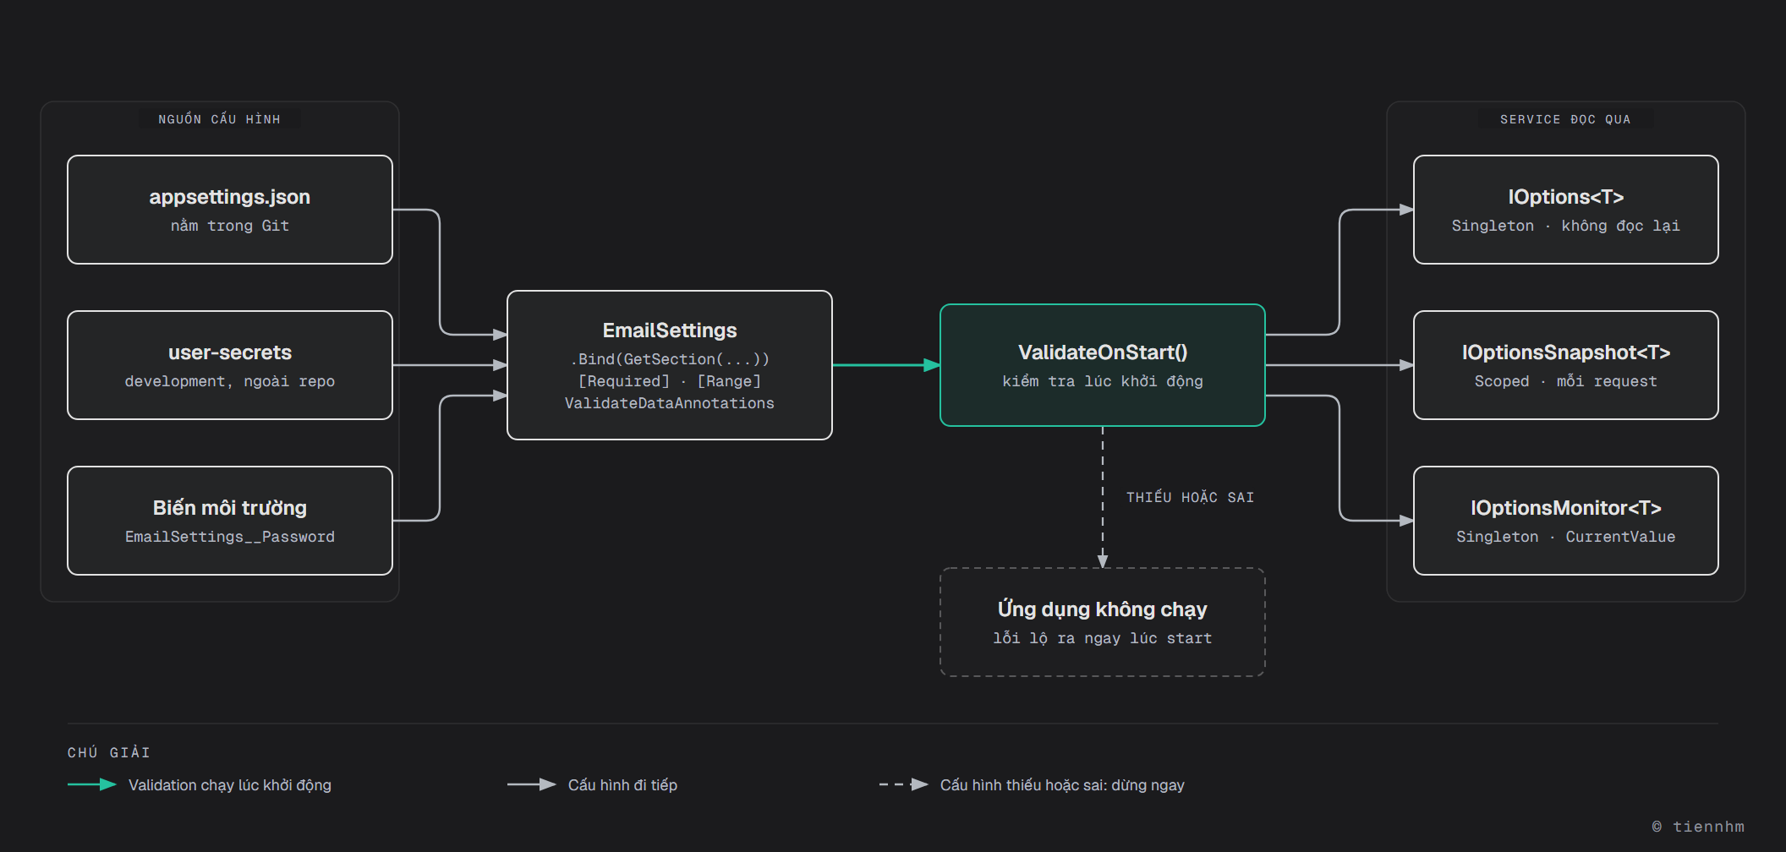The image size is (1786, 852).
Task: Click 'lỗi lộ ra ngay lúc start' subtitle
Action: (1103, 638)
